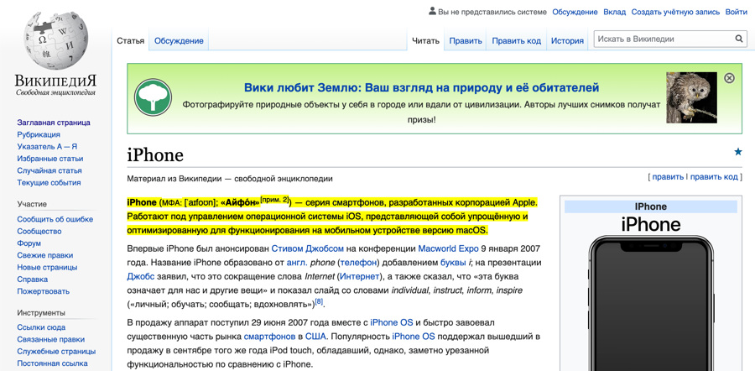The image size is (755, 371).
Task: Open user 'Обсуждение' link in top bar
Action: [575, 12]
